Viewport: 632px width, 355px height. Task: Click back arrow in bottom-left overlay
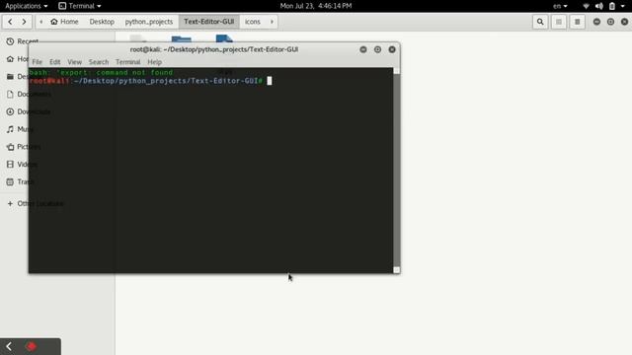click(9, 346)
